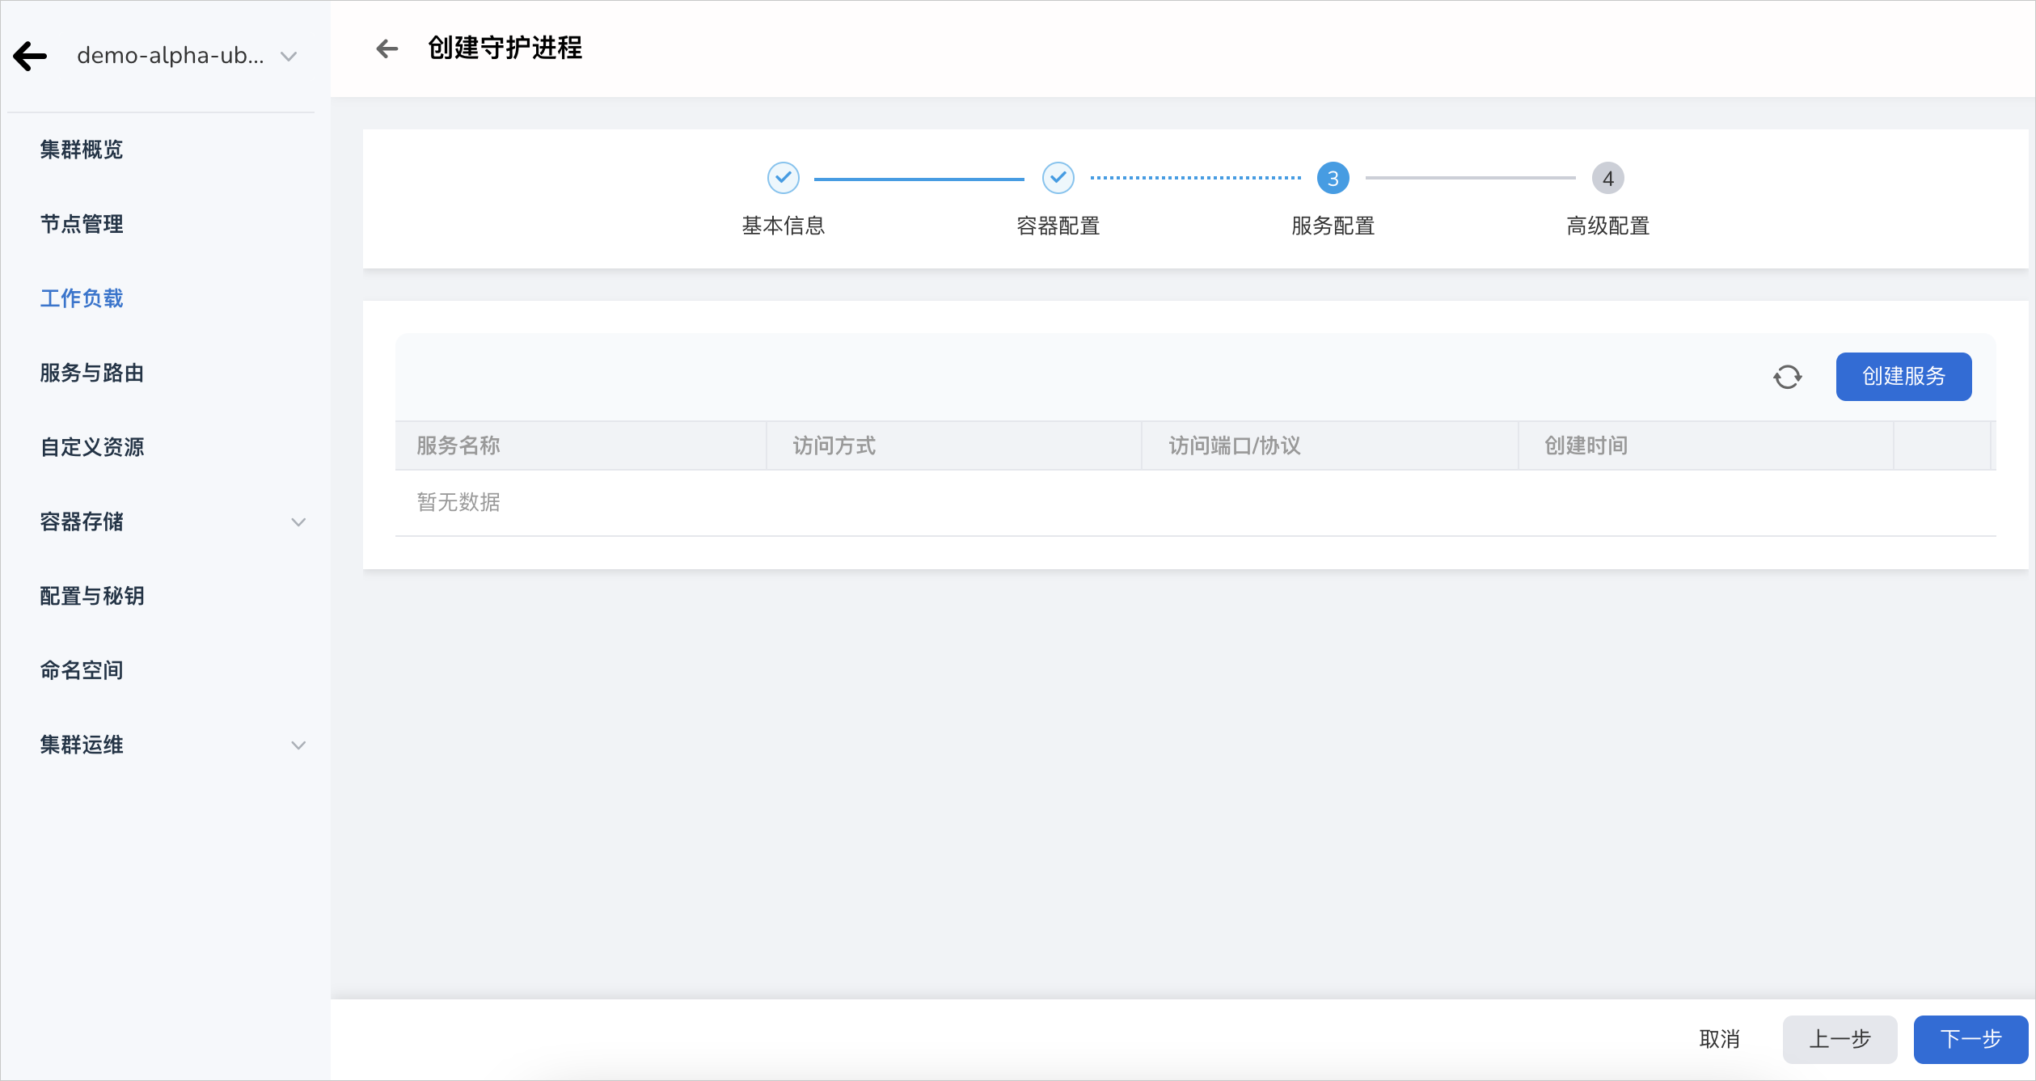Open 集群概览 in the sidebar

[x=82, y=150]
